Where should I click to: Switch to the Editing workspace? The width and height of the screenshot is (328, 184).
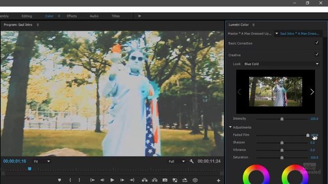(x=27, y=16)
